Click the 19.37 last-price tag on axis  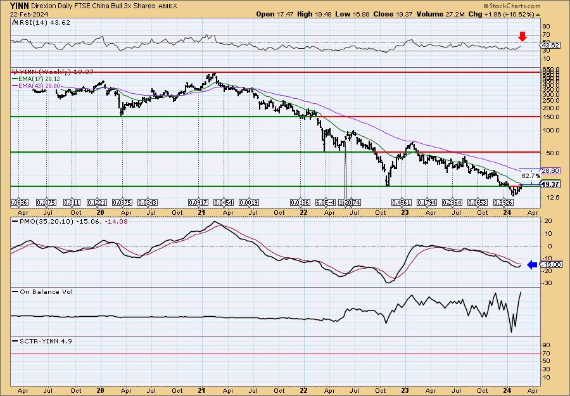[550, 185]
